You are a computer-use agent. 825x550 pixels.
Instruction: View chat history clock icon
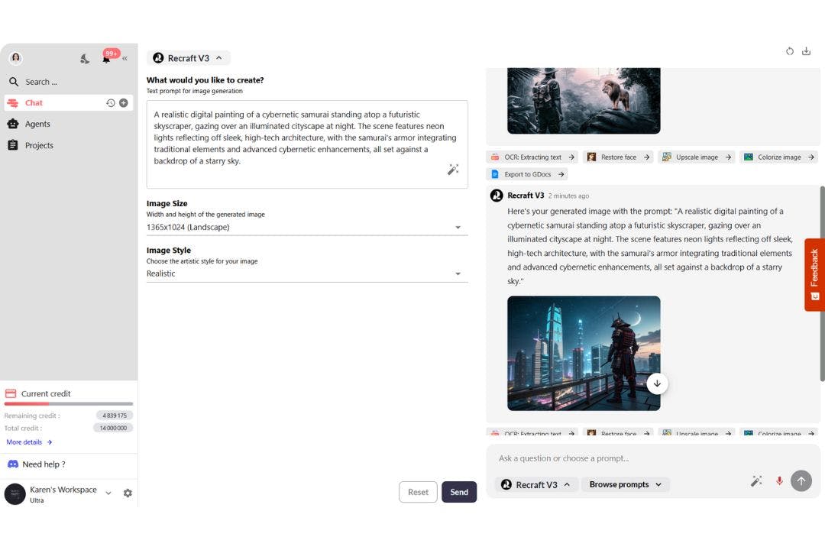tap(111, 102)
